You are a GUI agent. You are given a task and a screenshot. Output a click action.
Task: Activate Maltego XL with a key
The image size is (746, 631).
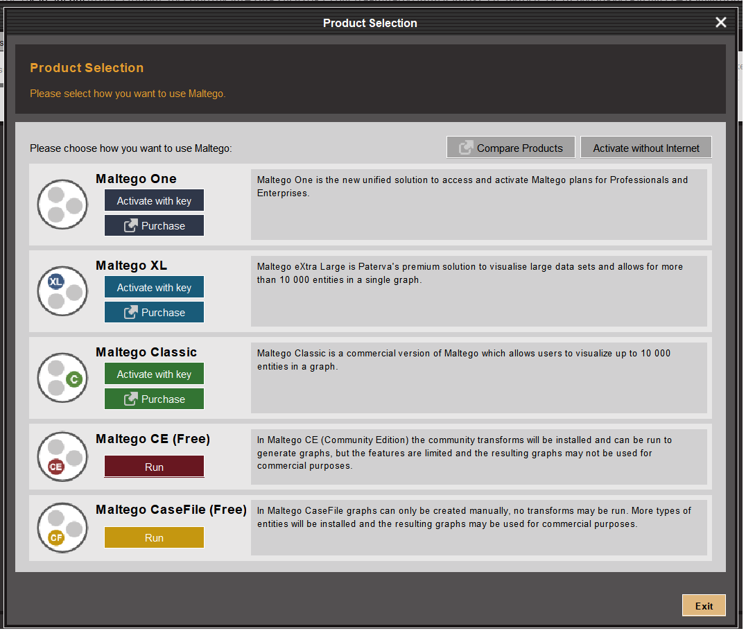(155, 288)
